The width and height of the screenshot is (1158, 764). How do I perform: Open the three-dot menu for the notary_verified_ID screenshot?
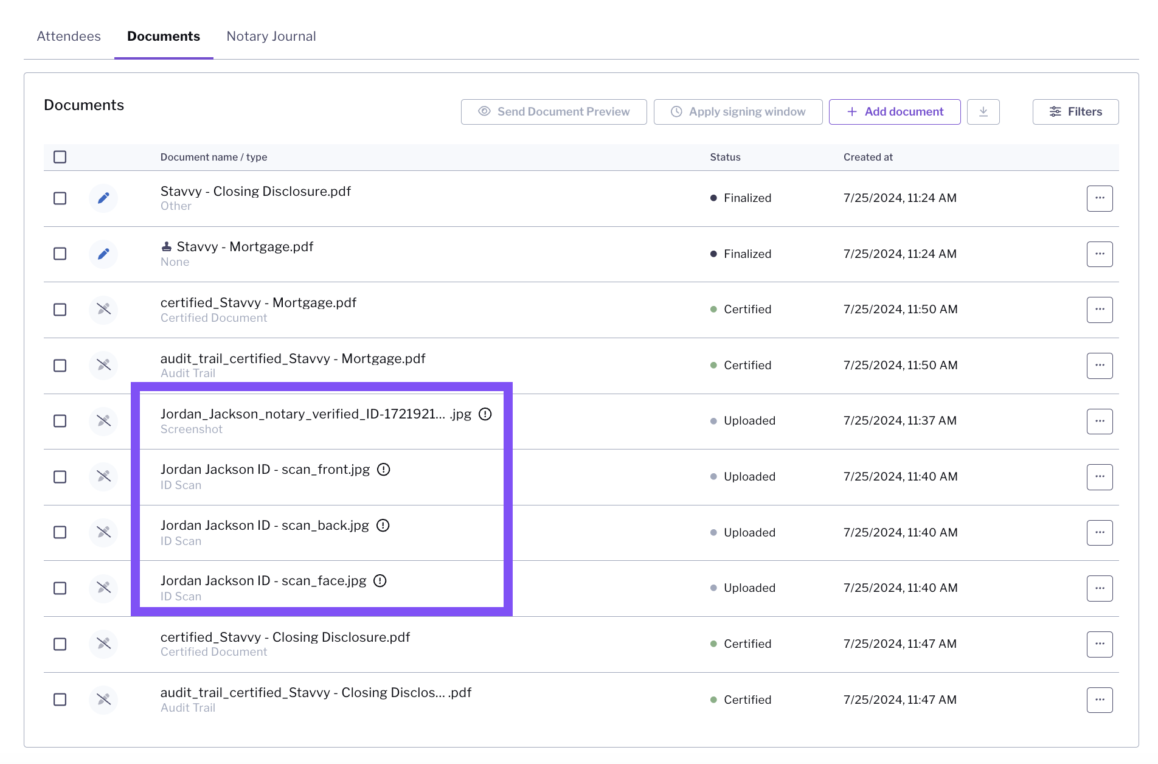pos(1100,421)
